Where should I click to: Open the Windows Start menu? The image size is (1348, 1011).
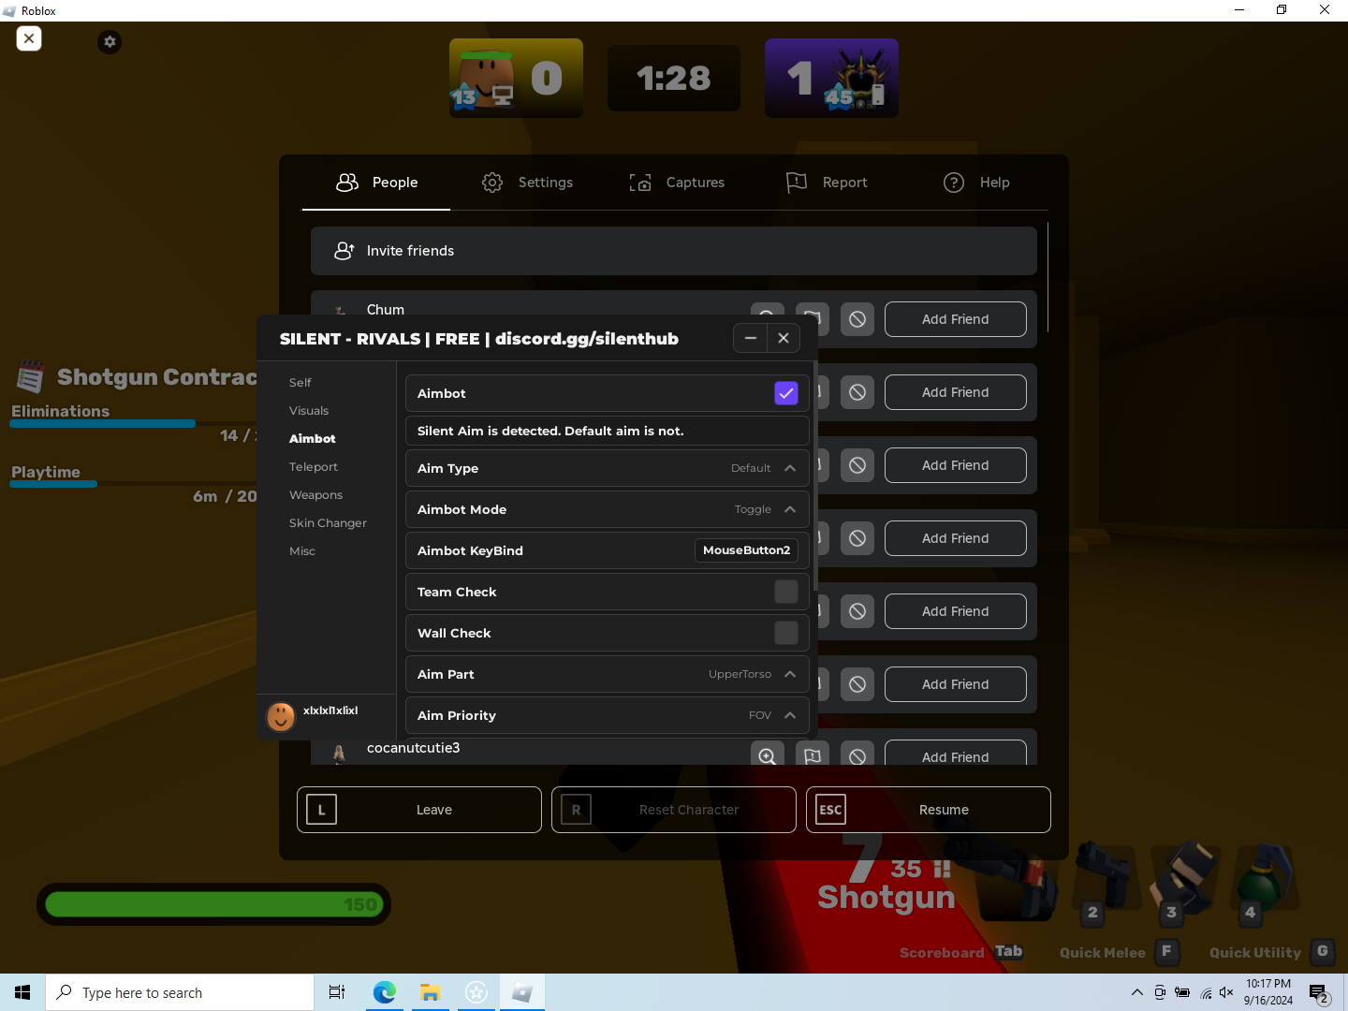click(22, 992)
